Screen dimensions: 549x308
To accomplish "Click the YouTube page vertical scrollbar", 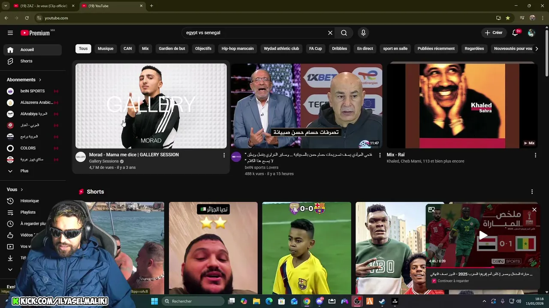I will click(546, 53).
